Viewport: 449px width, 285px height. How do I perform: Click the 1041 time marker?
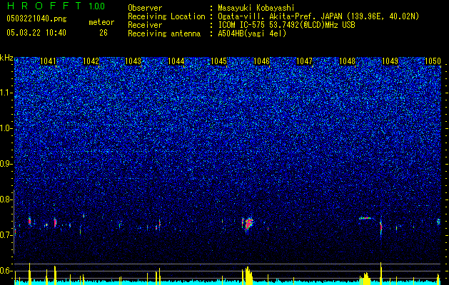click(48, 61)
